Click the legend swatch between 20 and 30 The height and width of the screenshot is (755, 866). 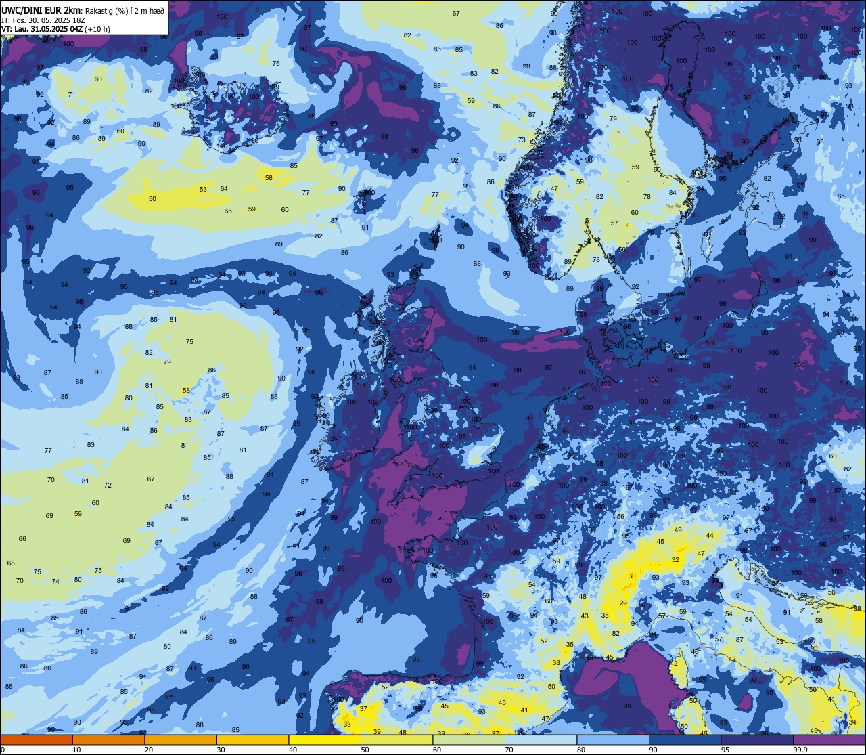181,740
